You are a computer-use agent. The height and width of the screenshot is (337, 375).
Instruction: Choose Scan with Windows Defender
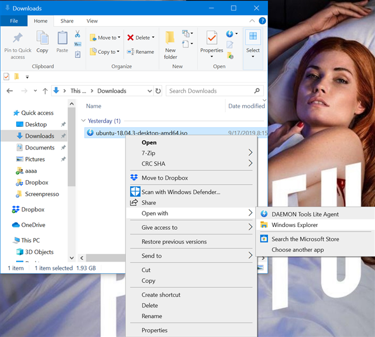click(x=192, y=192)
